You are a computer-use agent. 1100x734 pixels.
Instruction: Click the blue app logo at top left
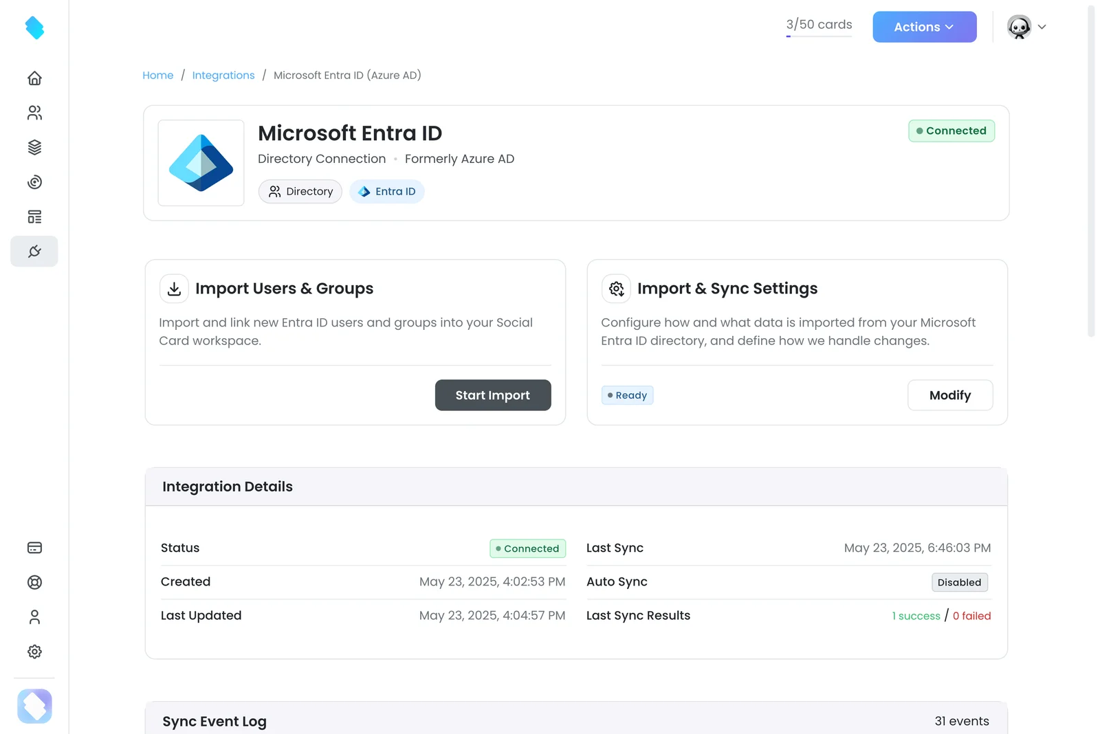pos(34,27)
